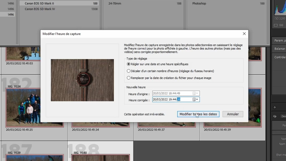
Task: Click the Annuler button
Action: pyautogui.click(x=233, y=114)
